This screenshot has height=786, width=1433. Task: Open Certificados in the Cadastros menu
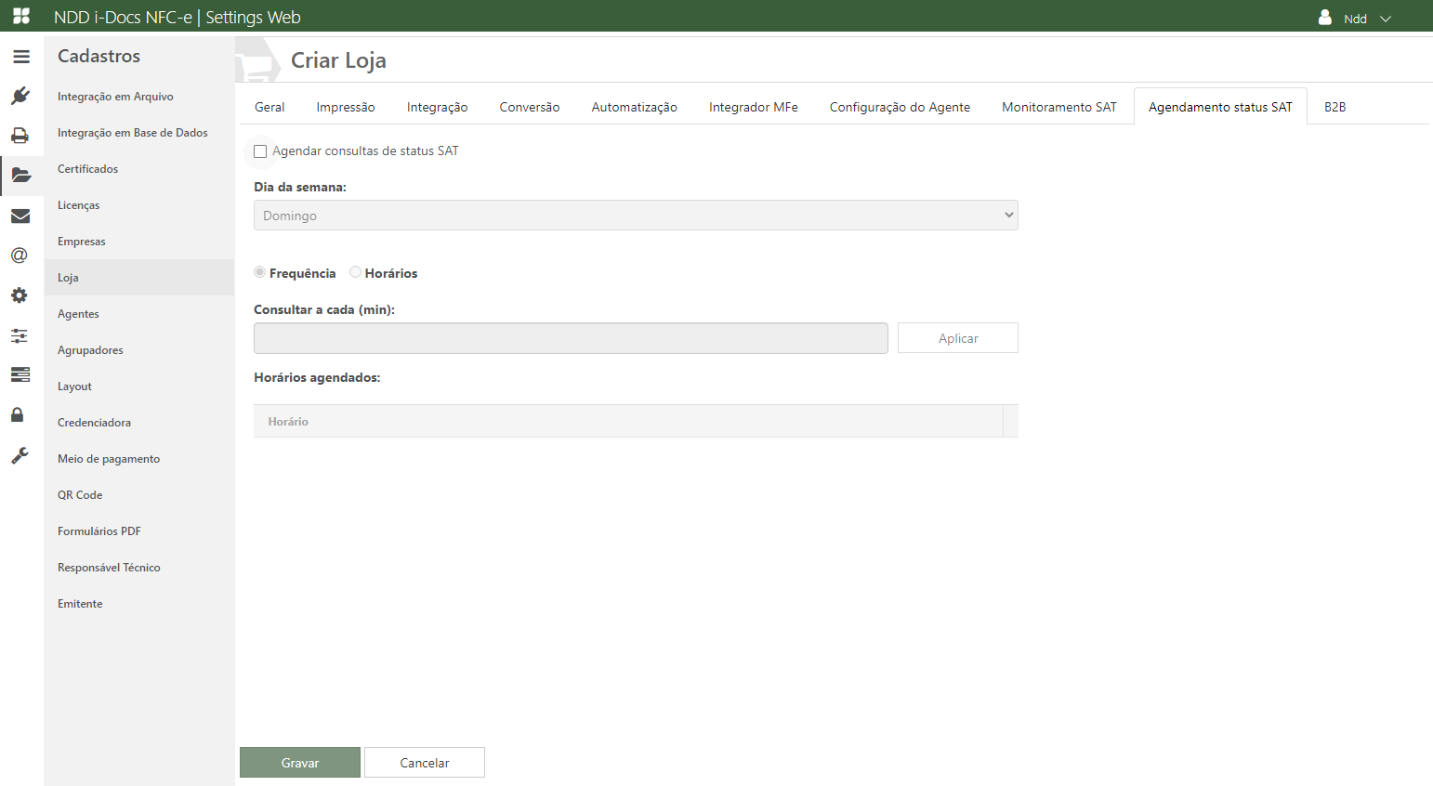point(88,169)
